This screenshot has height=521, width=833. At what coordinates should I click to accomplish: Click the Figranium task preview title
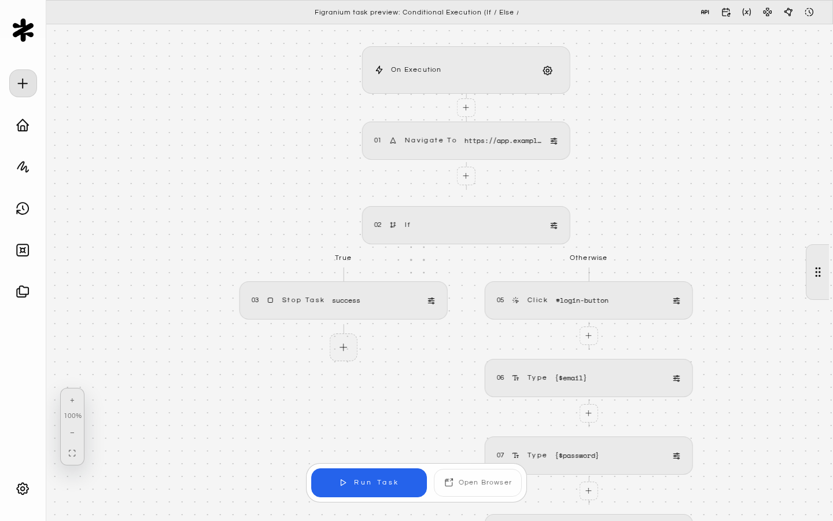point(417,12)
